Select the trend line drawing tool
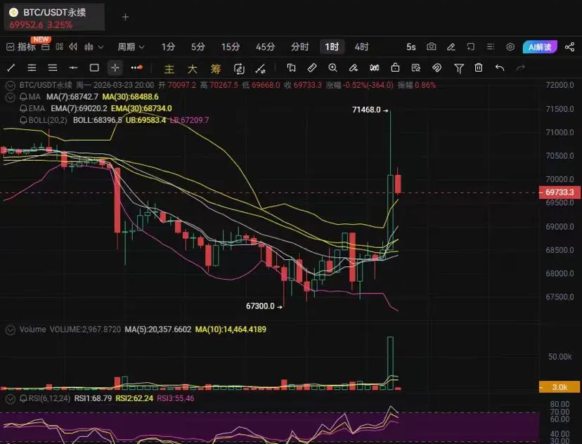Viewport: 582px width, 444px height. pos(11,67)
